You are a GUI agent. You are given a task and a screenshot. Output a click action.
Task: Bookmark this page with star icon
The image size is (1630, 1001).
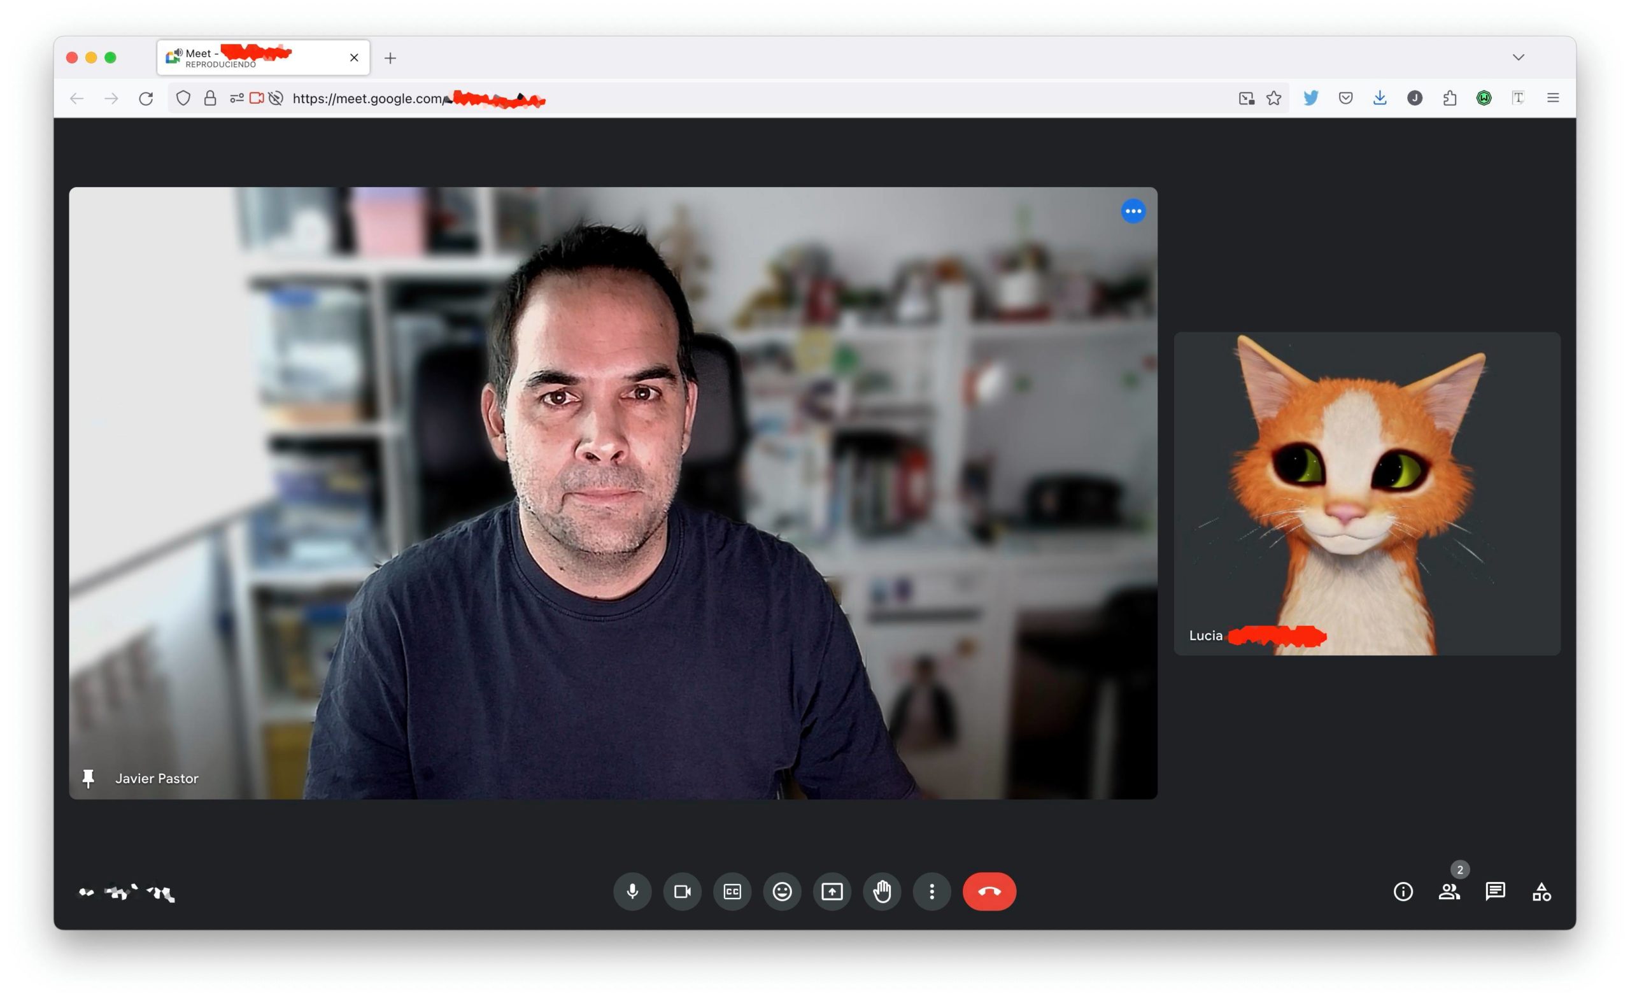tap(1273, 99)
